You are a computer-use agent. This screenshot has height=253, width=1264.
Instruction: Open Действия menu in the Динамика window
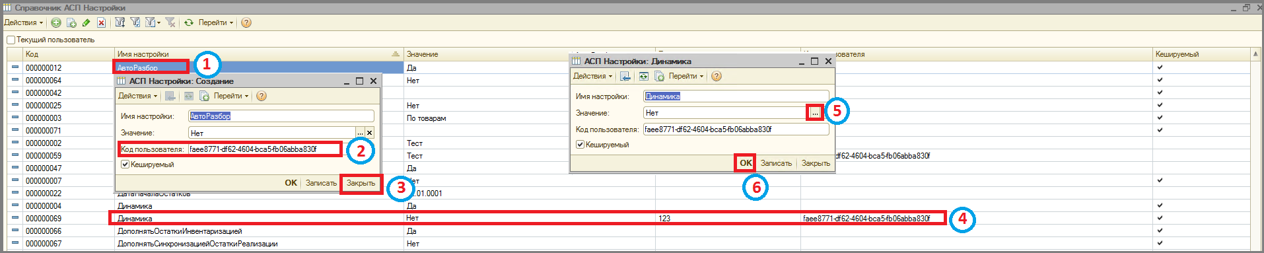(x=592, y=76)
